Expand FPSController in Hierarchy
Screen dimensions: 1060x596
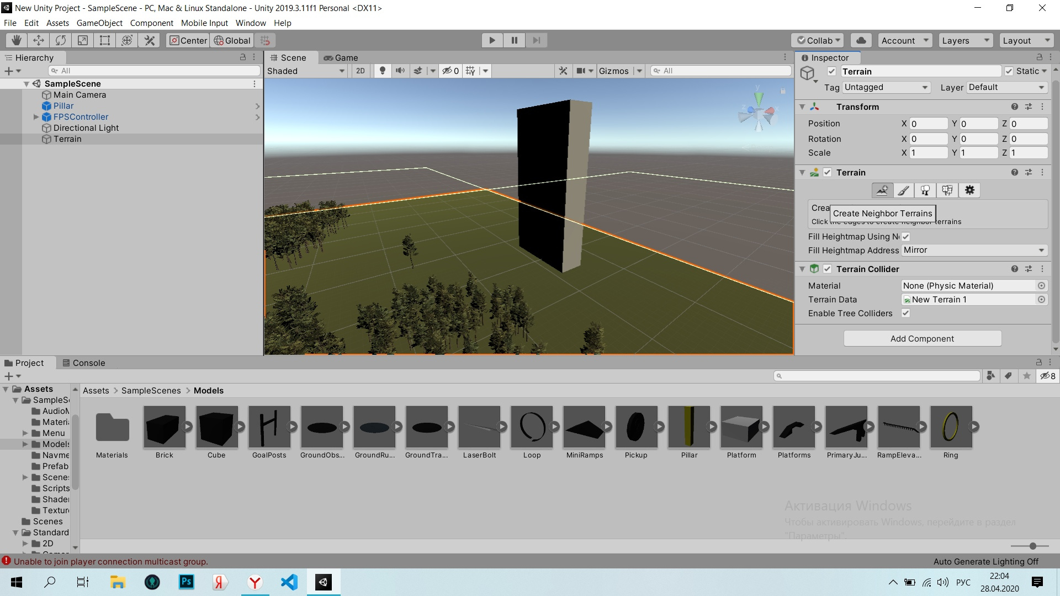point(36,117)
